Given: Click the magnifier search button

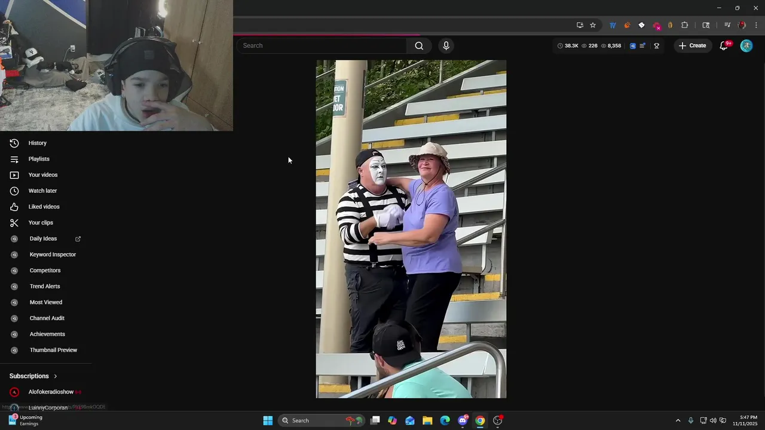Looking at the screenshot, I should [419, 45].
